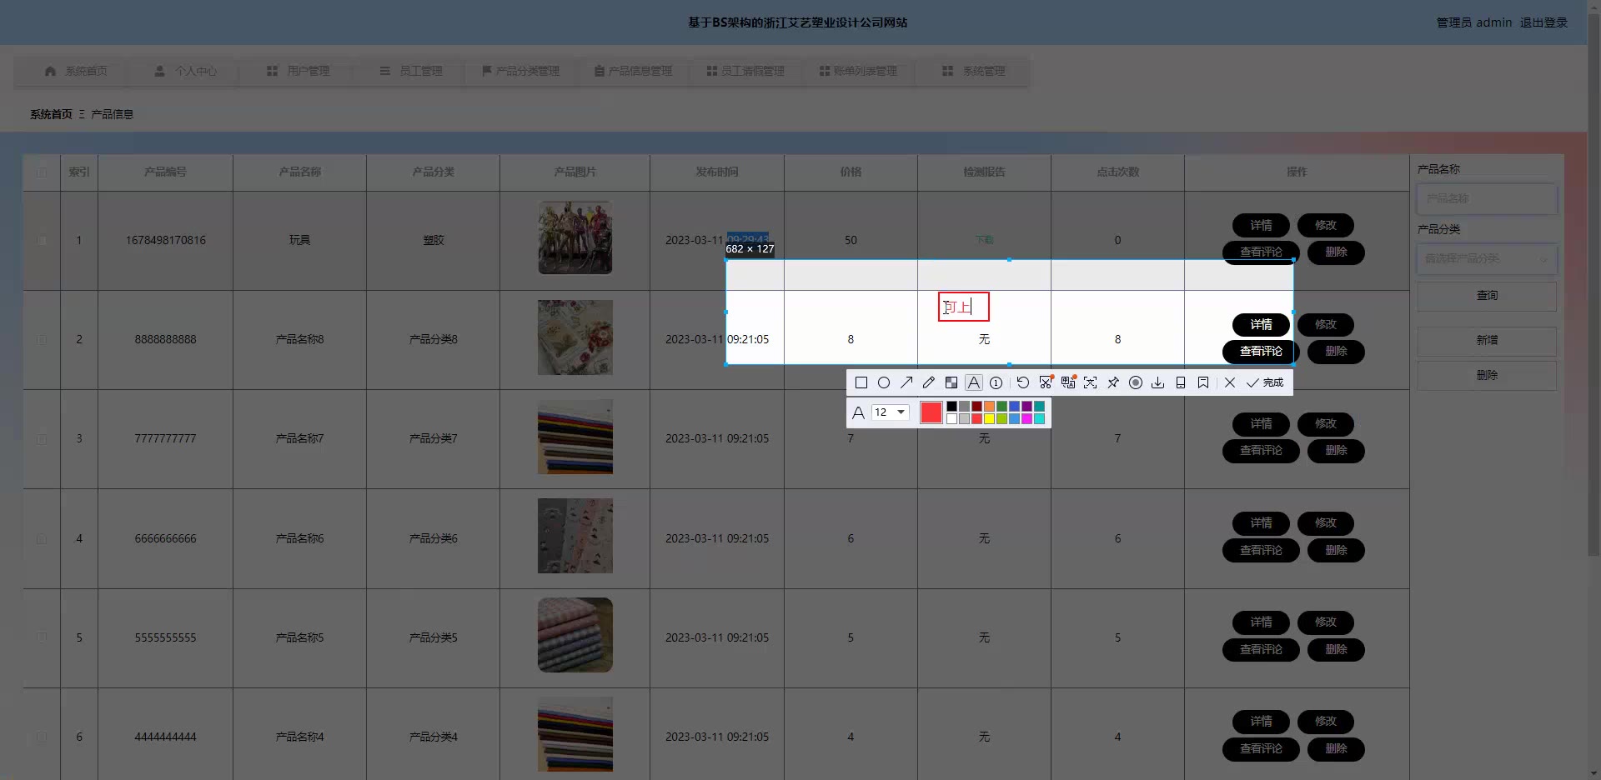1601x780 pixels.
Task: Click 删除 button for 产品名称6 row
Action: click(x=1336, y=550)
